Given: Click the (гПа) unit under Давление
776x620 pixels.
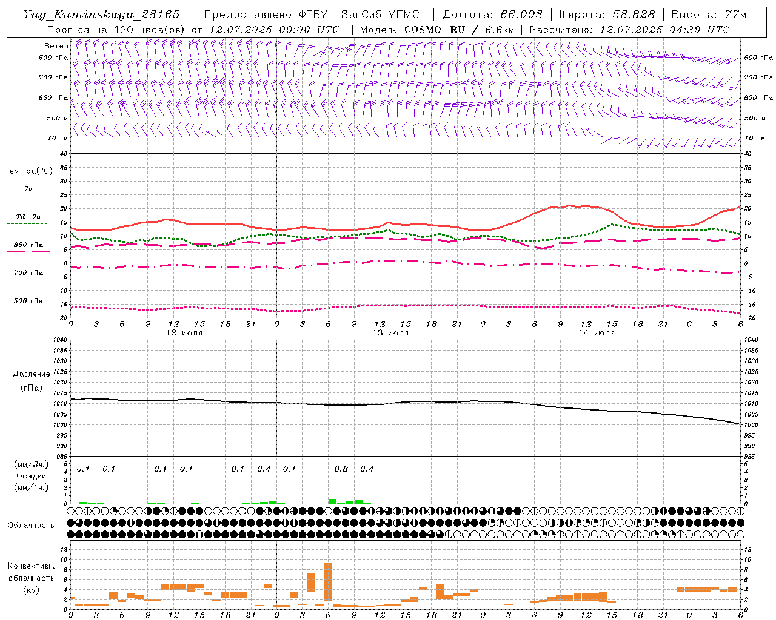Looking at the screenshot, I should [32, 387].
